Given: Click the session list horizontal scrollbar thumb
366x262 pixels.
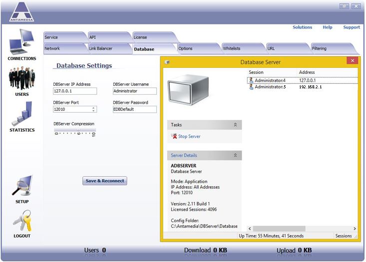Looking at the screenshot, I should pos(279,229).
